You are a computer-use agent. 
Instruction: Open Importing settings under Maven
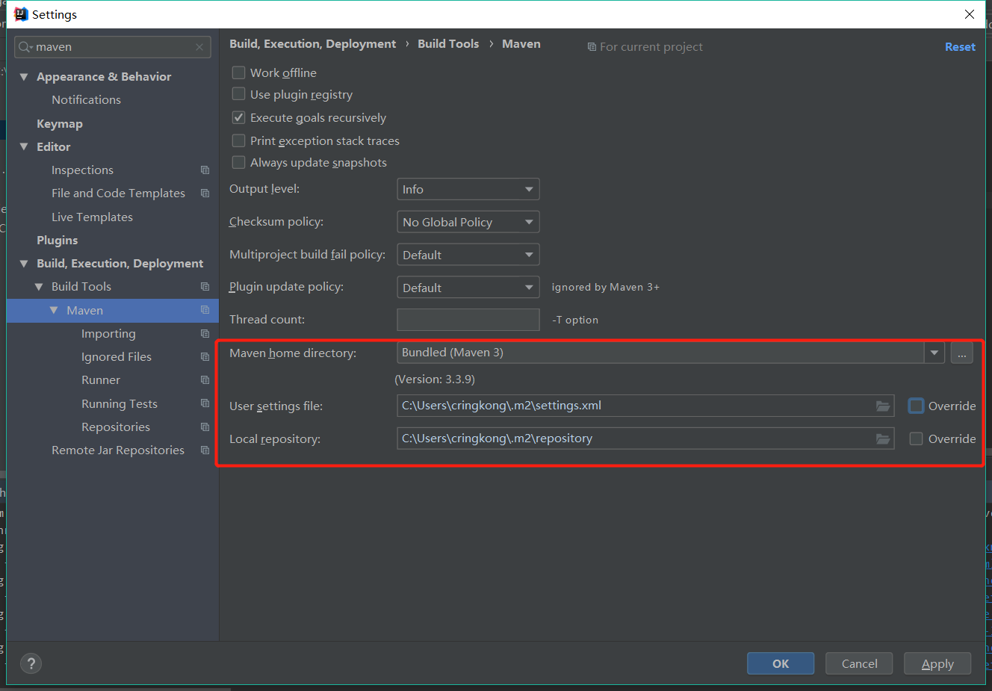[108, 334]
